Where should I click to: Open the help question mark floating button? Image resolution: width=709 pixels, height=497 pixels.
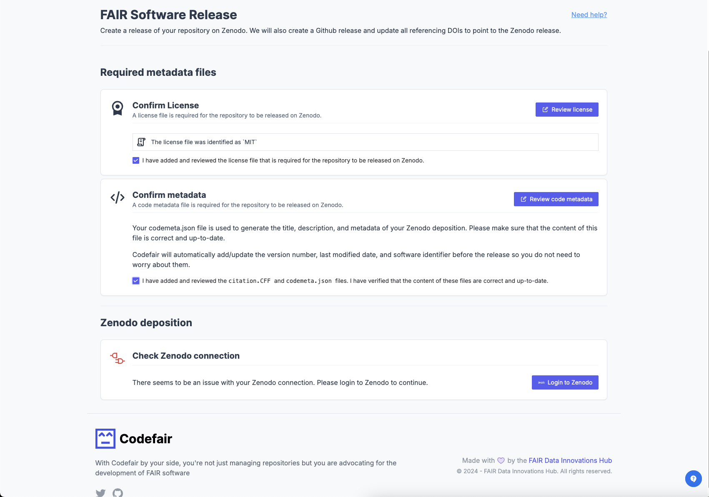tap(693, 479)
